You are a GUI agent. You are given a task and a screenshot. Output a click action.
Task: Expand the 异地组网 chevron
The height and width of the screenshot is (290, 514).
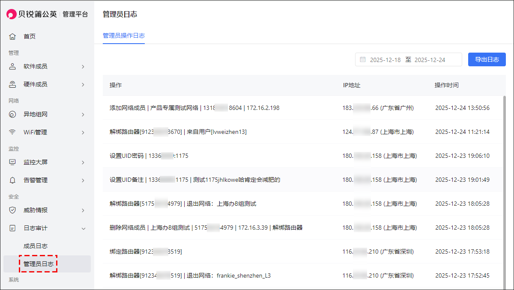point(83,115)
